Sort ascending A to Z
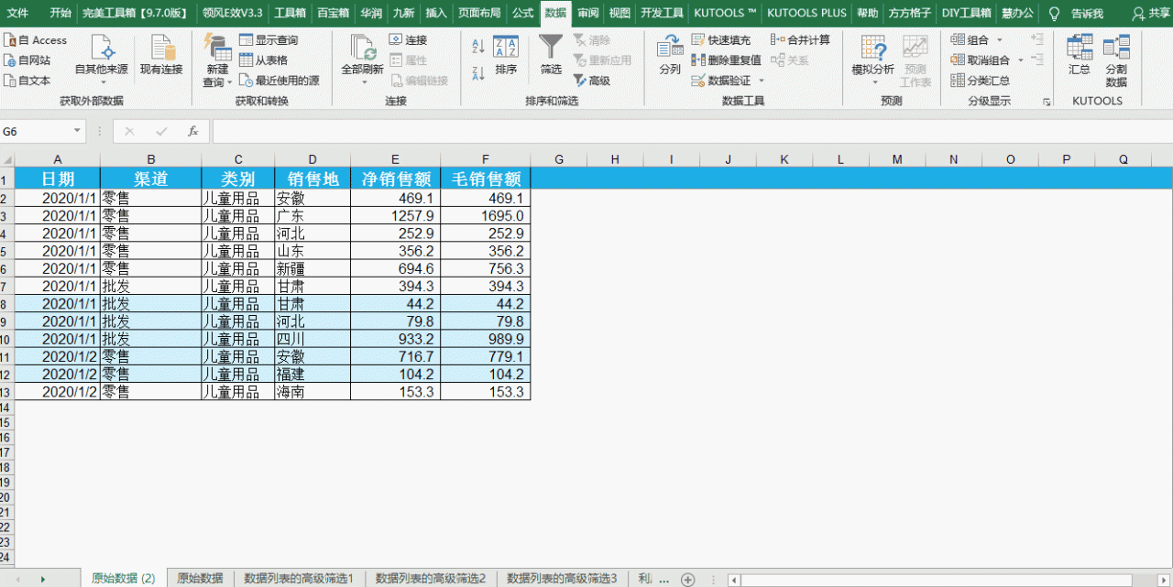The height and width of the screenshot is (587, 1173). click(477, 46)
